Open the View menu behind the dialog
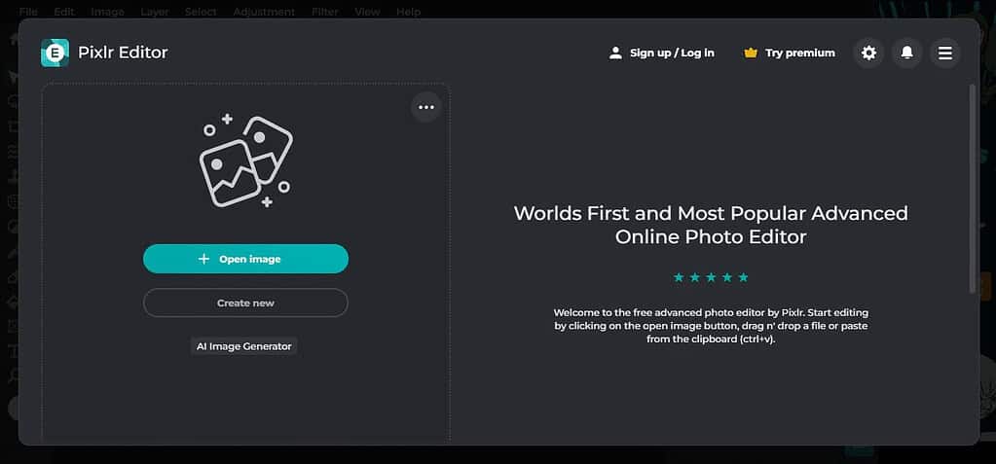 [x=367, y=12]
